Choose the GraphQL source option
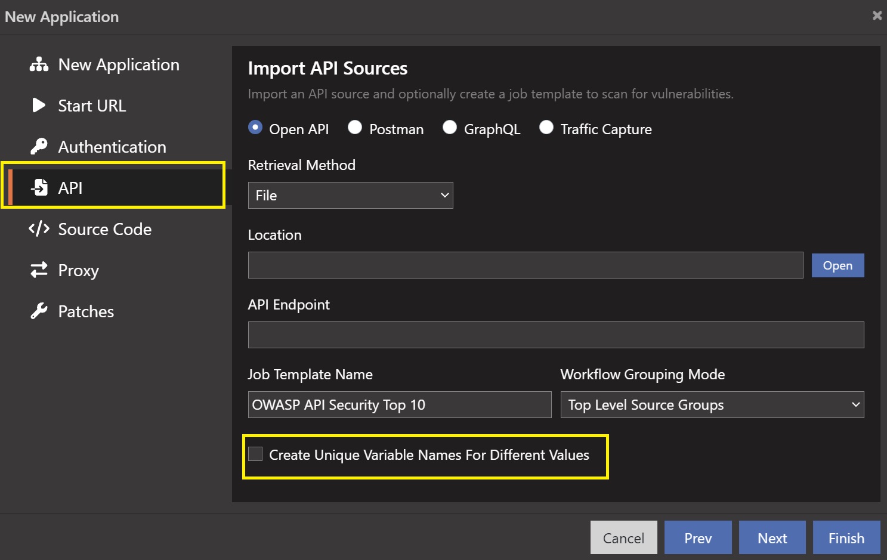This screenshot has height=560, width=887. point(450,128)
